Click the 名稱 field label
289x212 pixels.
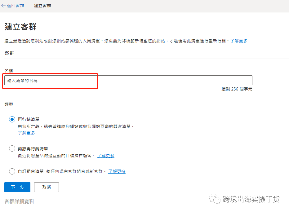[x=9, y=71]
